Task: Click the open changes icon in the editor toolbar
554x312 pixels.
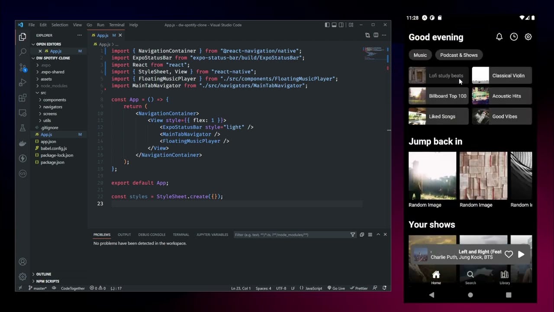Action: (x=367, y=35)
